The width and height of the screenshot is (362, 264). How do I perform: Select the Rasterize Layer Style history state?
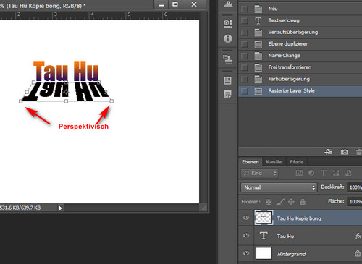click(x=300, y=91)
